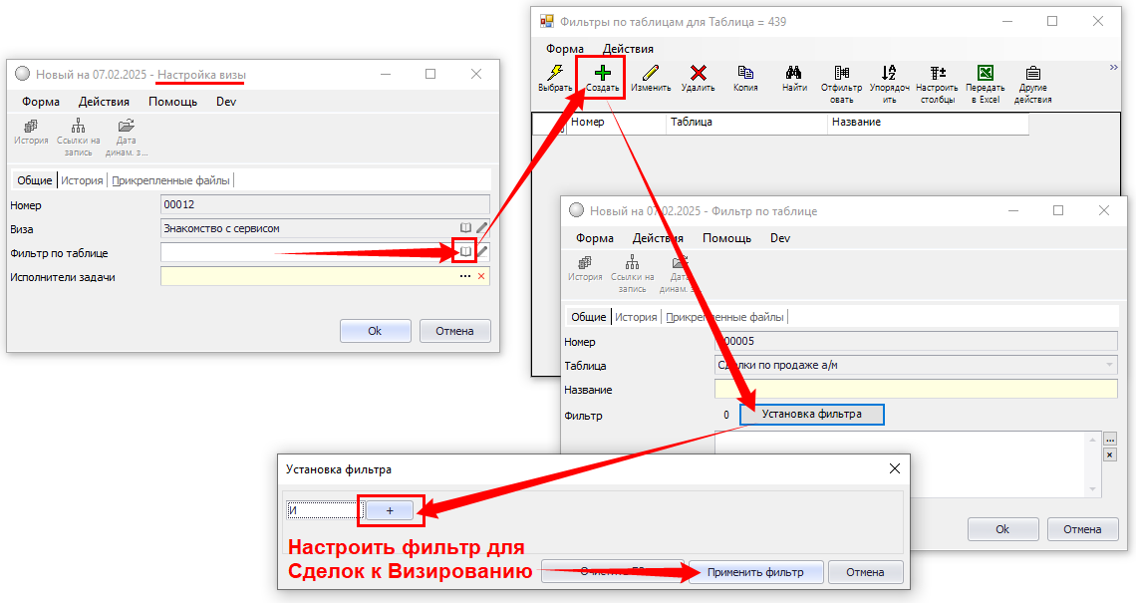Open lookup book icon for Фильтр по таблице
The width and height of the screenshot is (1136, 603).
pos(465,252)
